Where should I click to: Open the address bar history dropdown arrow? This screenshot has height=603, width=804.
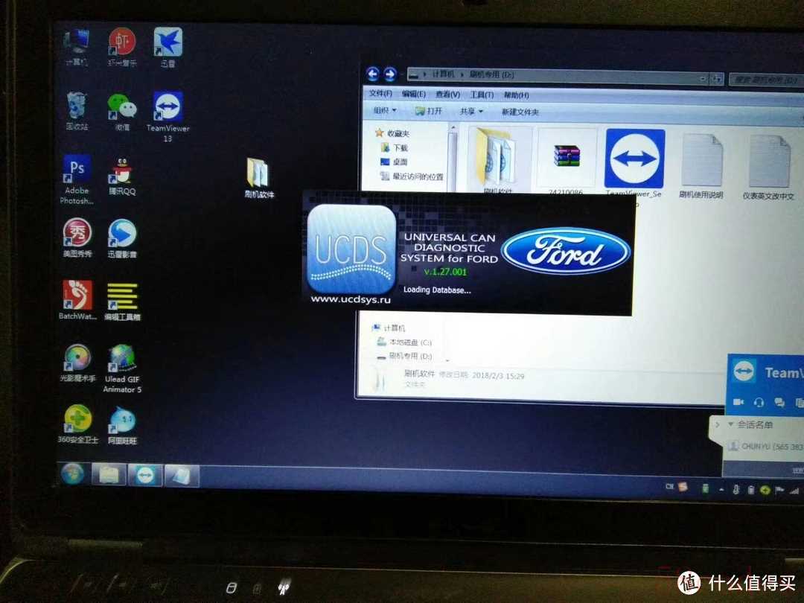[x=703, y=78]
